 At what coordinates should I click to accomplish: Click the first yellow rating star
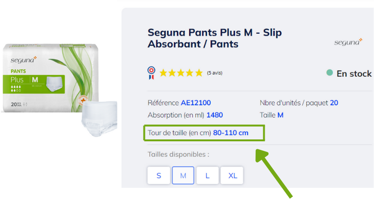click(163, 73)
